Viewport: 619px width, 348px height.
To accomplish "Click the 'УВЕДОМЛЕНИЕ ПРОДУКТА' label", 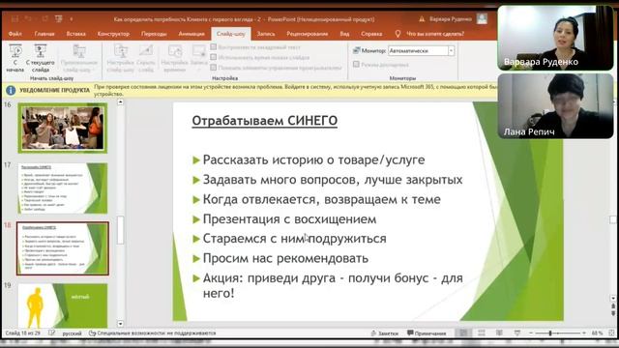I will tap(55, 90).
